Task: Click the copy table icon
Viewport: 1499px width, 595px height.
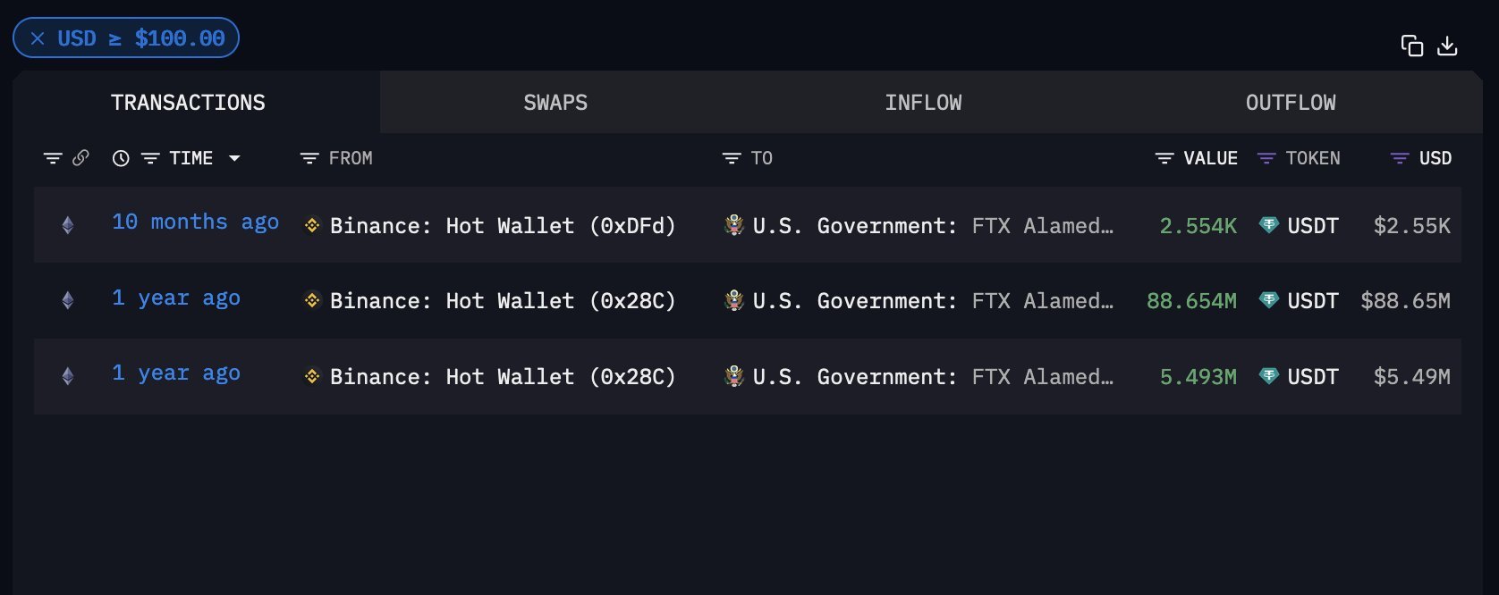Action: click(x=1411, y=46)
